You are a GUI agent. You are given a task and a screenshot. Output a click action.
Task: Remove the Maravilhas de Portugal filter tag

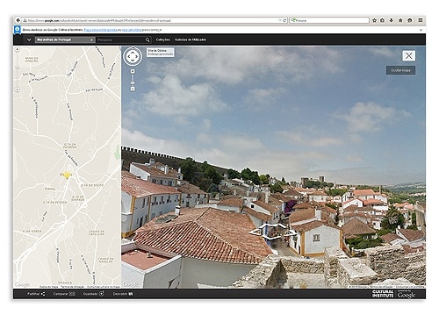[x=91, y=39]
